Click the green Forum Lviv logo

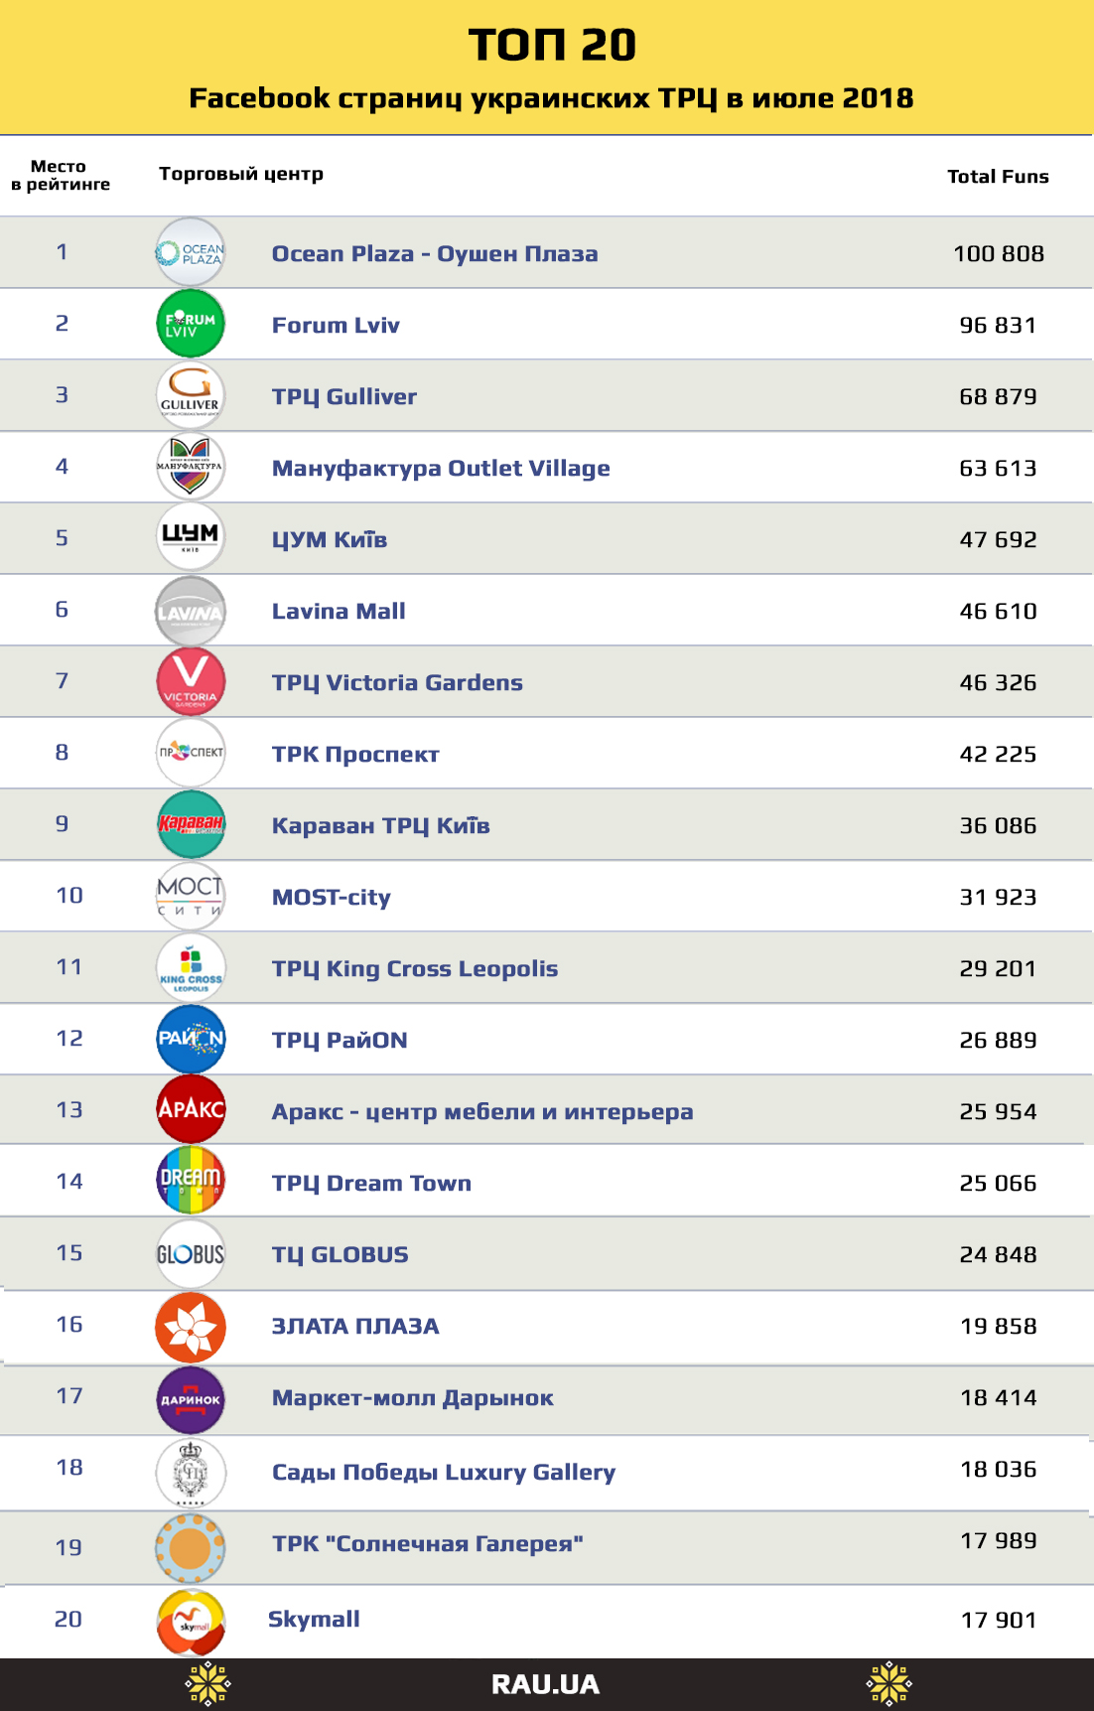tap(191, 324)
